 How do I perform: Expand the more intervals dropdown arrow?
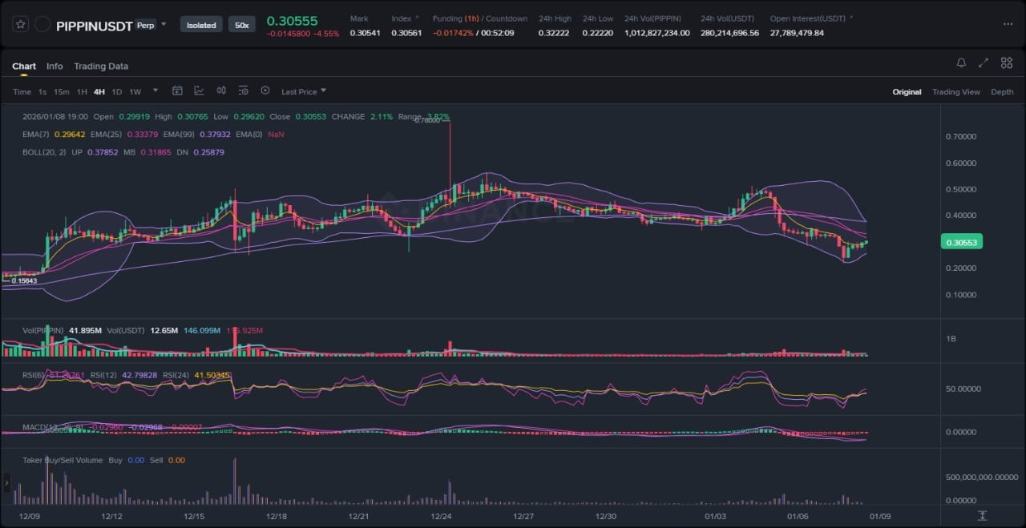[156, 91]
